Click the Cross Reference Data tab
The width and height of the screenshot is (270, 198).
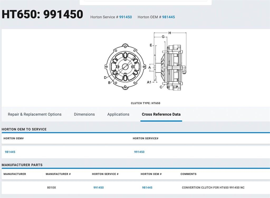click(161, 114)
